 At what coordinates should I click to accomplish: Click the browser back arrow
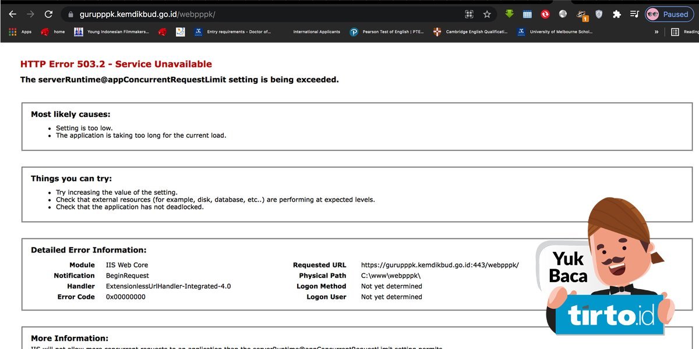coord(12,14)
